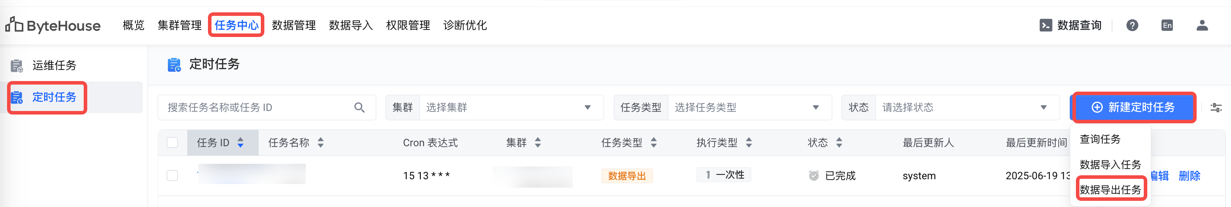The width and height of the screenshot is (1231, 207).
Task: Click 新建定时任务 button
Action: (1134, 107)
